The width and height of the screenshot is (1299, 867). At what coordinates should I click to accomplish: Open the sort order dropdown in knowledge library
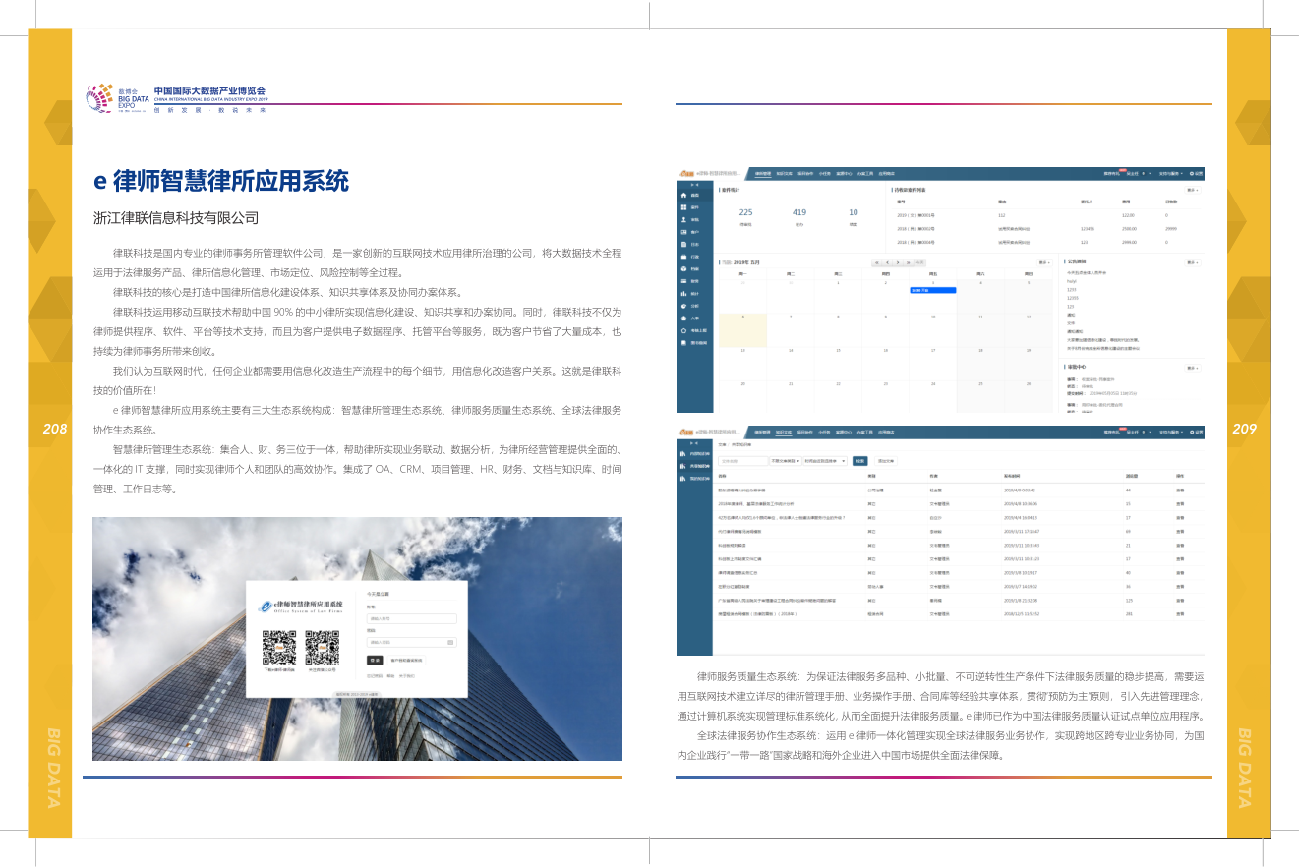(823, 460)
